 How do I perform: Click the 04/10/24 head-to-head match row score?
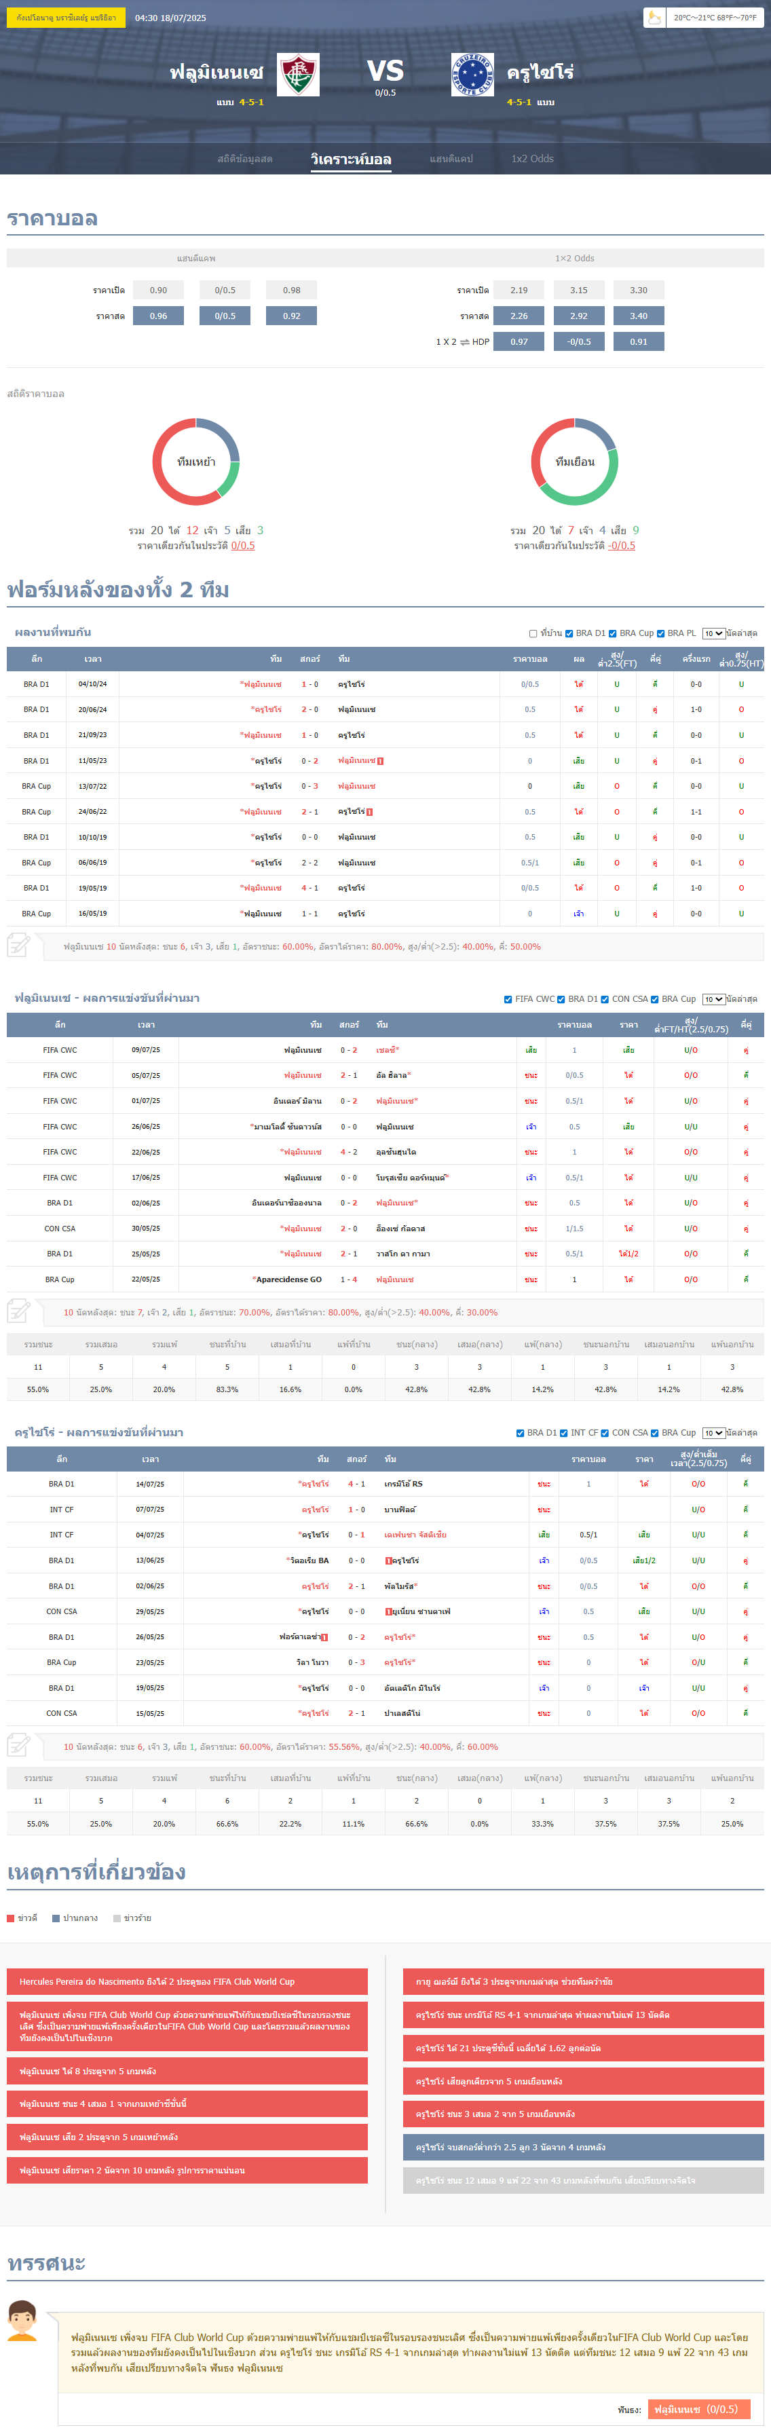(x=309, y=684)
